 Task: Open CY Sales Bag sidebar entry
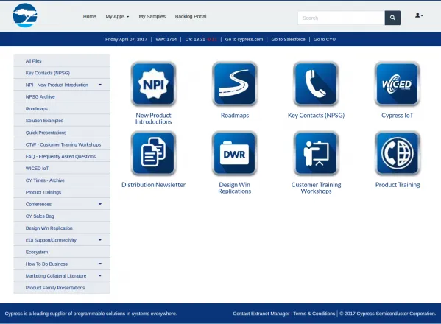(62, 216)
